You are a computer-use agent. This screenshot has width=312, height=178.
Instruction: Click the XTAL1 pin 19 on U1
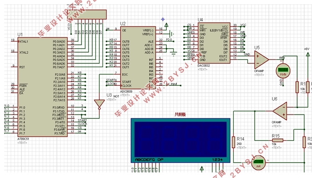pos(15,41)
